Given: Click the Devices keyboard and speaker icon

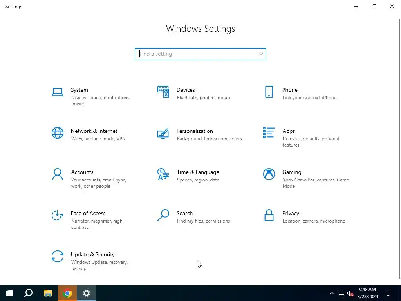Looking at the screenshot, I should point(163,92).
